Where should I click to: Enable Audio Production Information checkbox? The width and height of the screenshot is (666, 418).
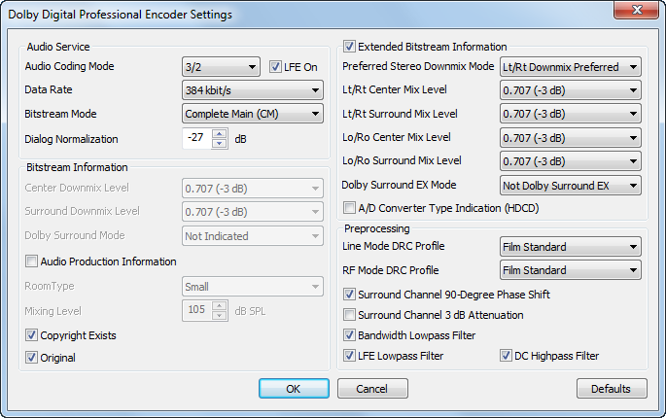[31, 261]
